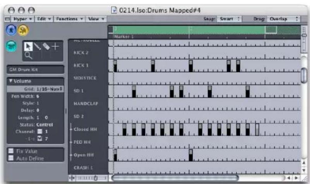Select the Crosshair tool
The image size is (310, 184).
pos(55,47)
